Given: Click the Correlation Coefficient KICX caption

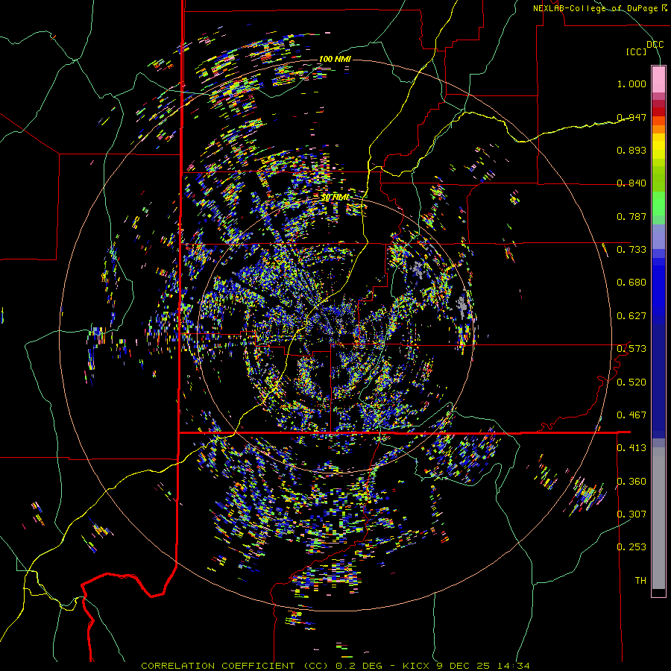Looking at the screenshot, I should pyautogui.click(x=335, y=666).
